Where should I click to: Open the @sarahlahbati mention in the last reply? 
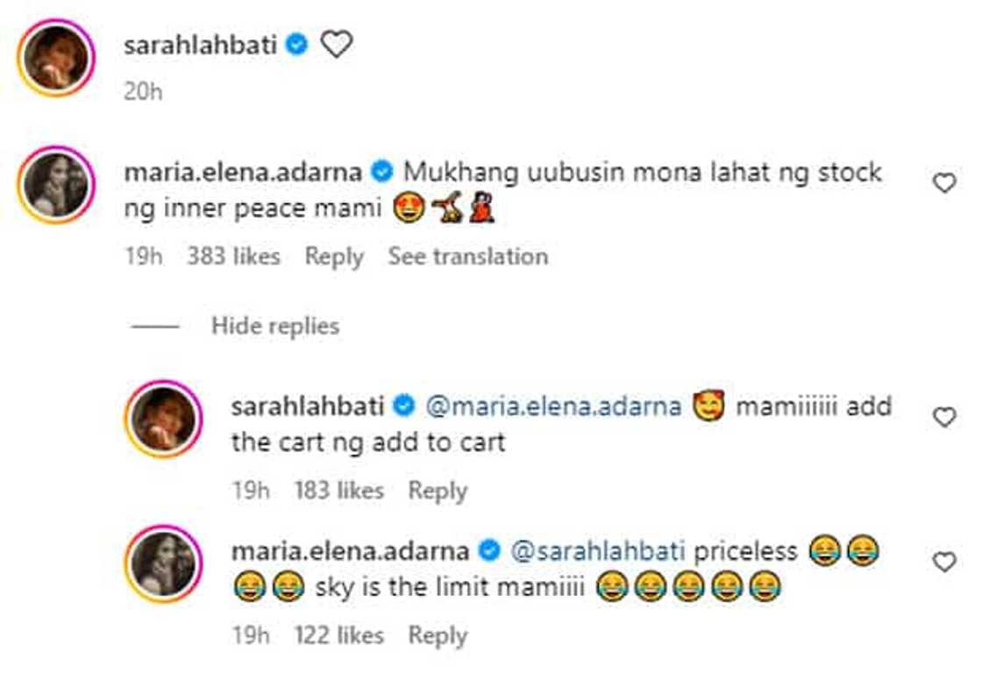(x=597, y=551)
